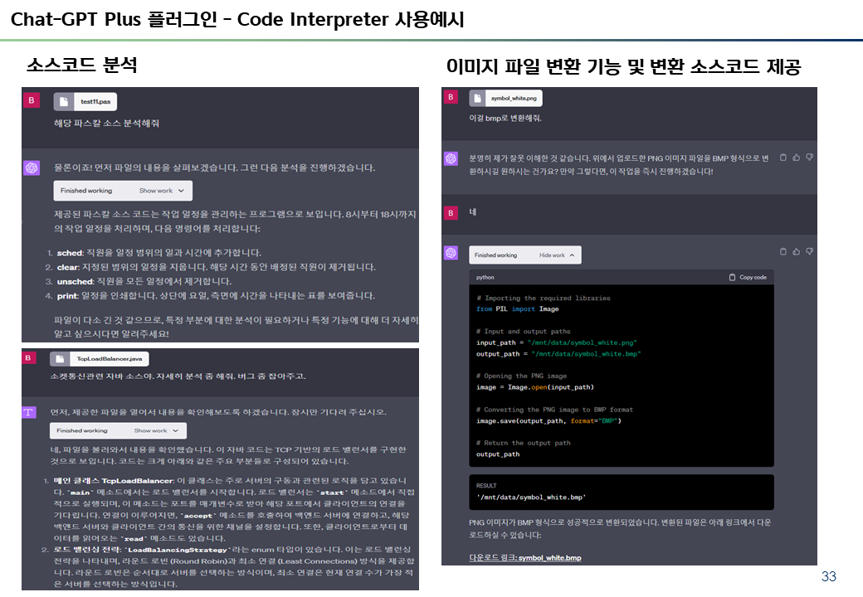Click the user message '해당 파스칼 소스 분석해줘'
This screenshot has height=597, width=863.
[x=106, y=124]
